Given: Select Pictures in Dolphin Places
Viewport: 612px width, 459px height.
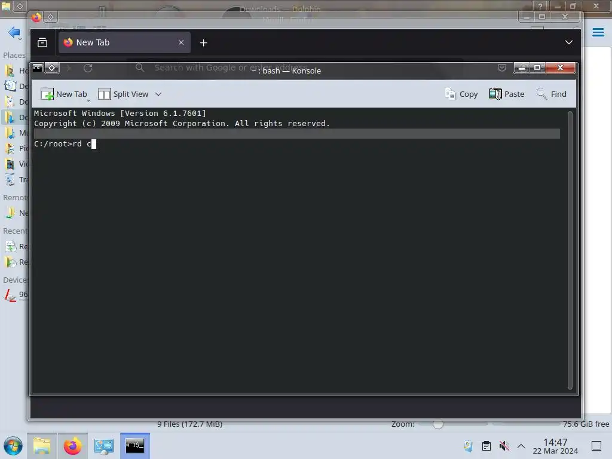Looking at the screenshot, I should (15, 148).
